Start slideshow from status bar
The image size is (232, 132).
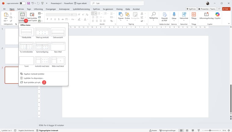click(x=198, y=130)
